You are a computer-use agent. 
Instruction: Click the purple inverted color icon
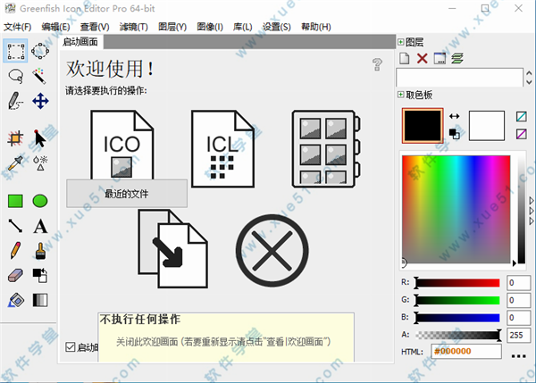[522, 134]
